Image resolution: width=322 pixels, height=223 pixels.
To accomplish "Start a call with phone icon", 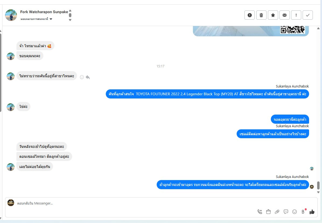I will coord(260,212).
